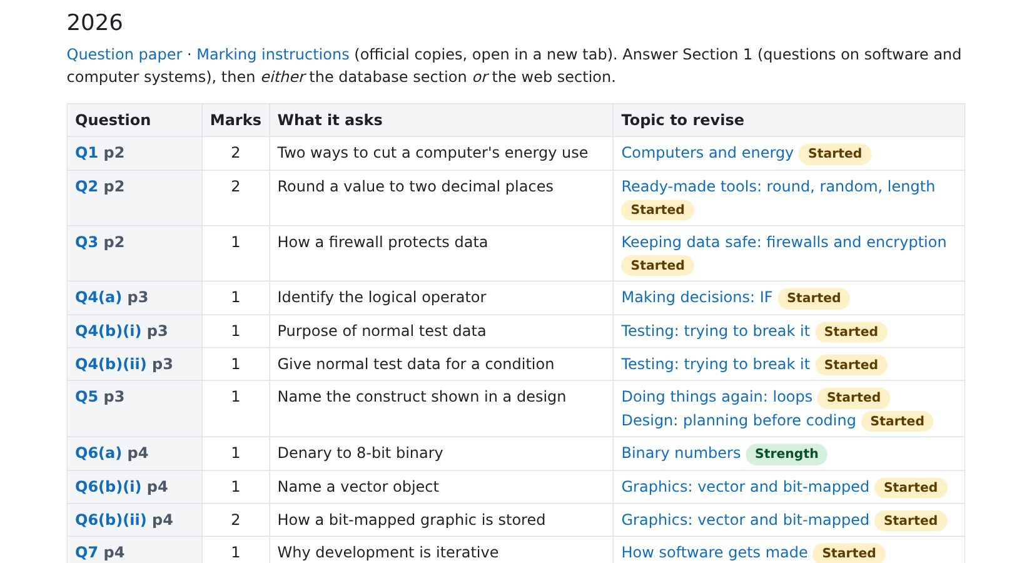Follow the Q6(b)(i) p4 link
The image size is (1032, 563).
121,487
